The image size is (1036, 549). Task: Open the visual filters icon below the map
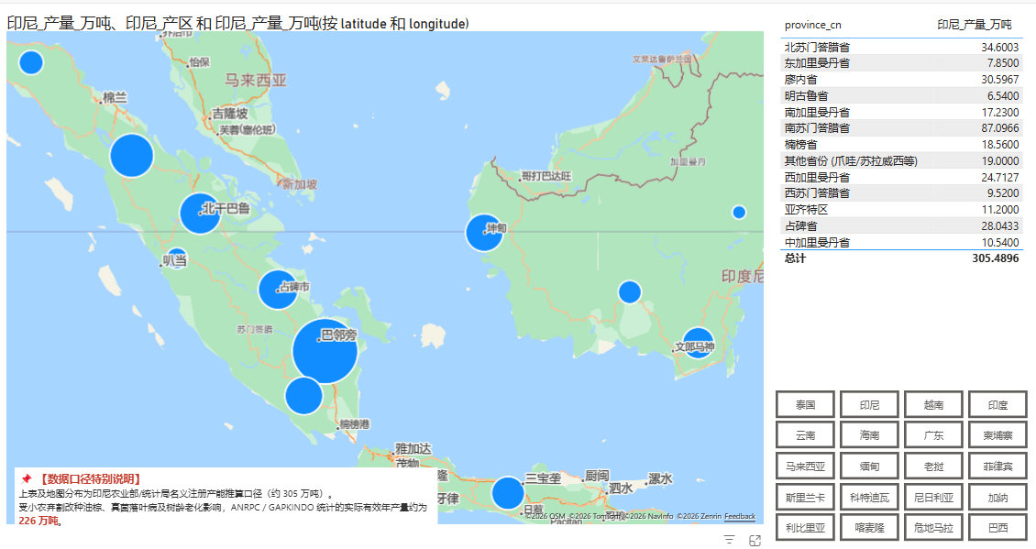click(729, 540)
